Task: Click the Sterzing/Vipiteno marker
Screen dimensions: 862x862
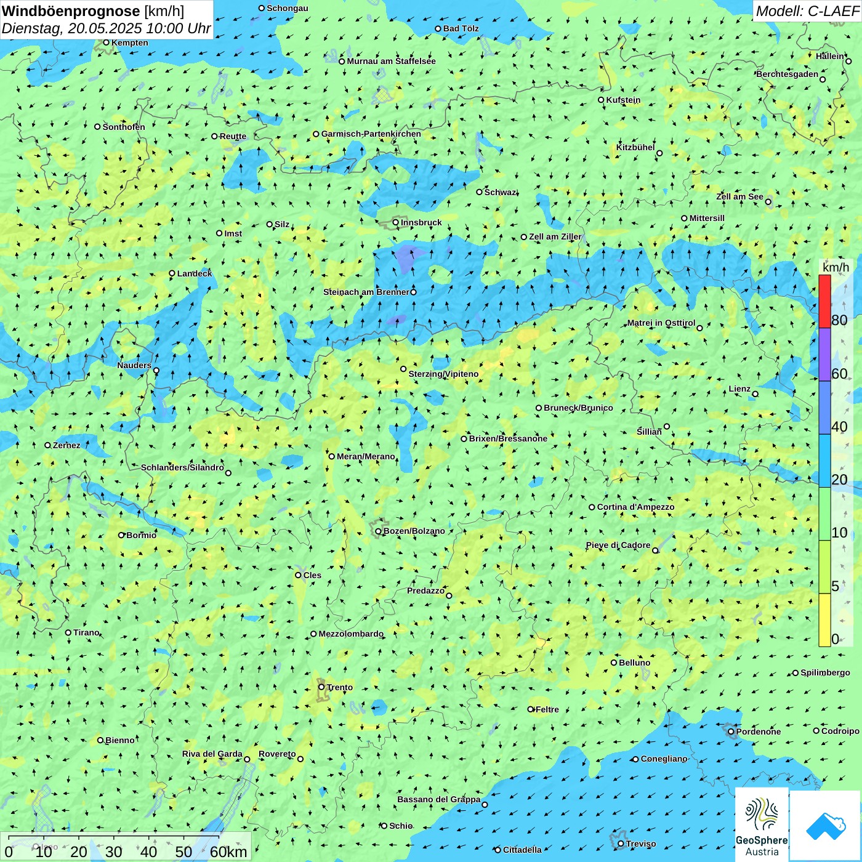Action: tap(404, 369)
